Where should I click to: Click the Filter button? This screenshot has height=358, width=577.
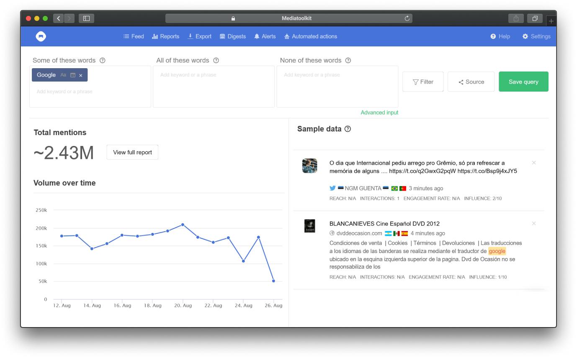click(423, 82)
